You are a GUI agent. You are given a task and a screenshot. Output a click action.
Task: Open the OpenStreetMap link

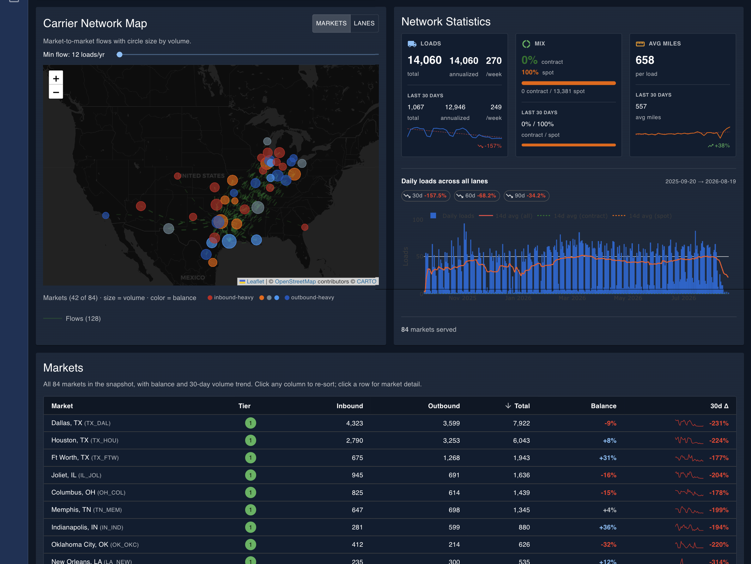[295, 281]
